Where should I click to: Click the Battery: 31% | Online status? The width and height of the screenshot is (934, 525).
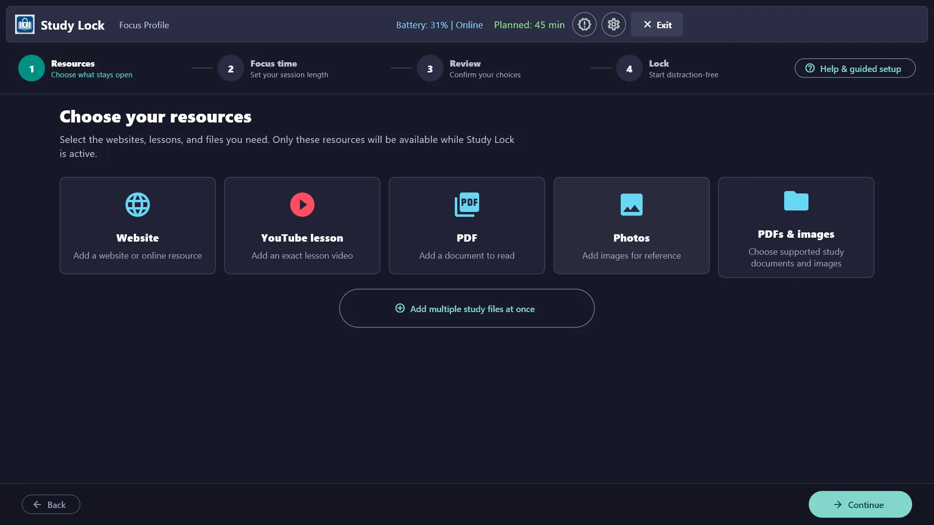(439, 25)
